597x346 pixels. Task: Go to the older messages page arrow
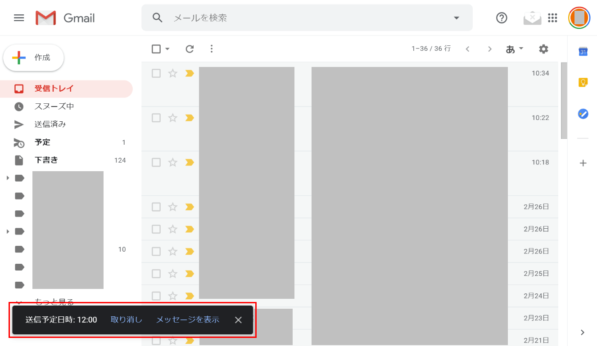click(490, 49)
